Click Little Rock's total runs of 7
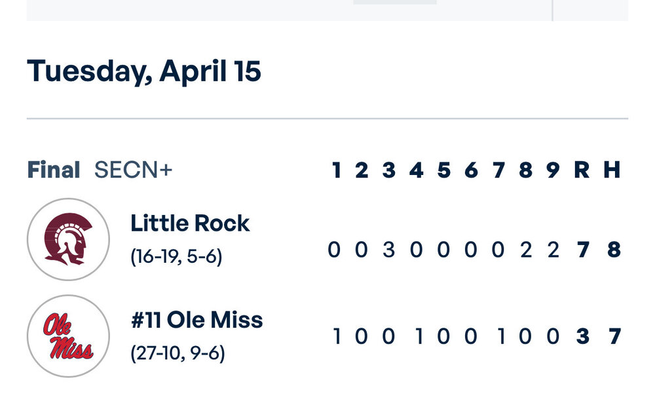This screenshot has height=405, width=655. 582,250
